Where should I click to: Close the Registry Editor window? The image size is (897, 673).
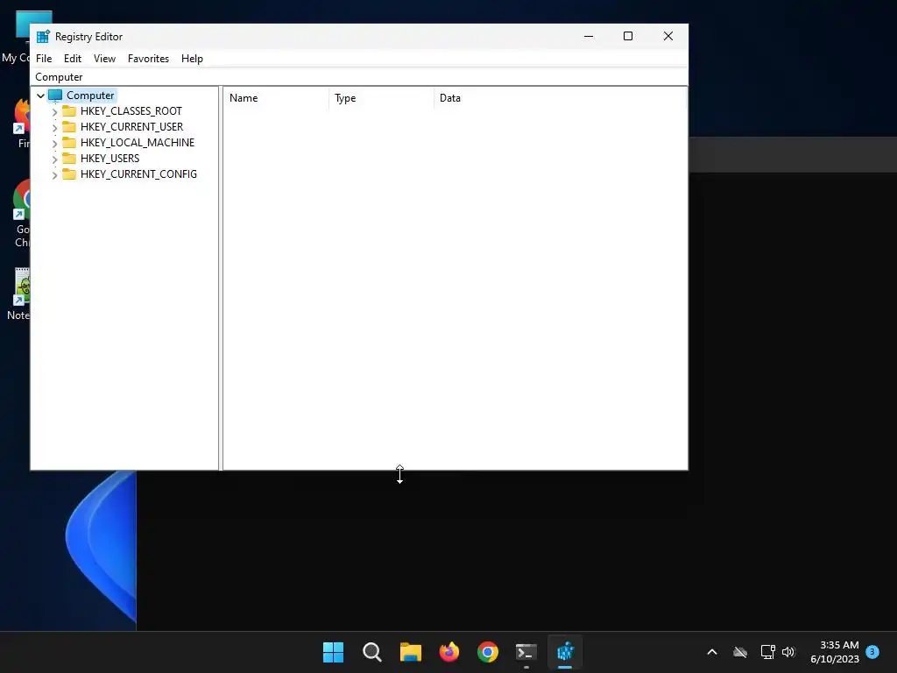(x=667, y=36)
